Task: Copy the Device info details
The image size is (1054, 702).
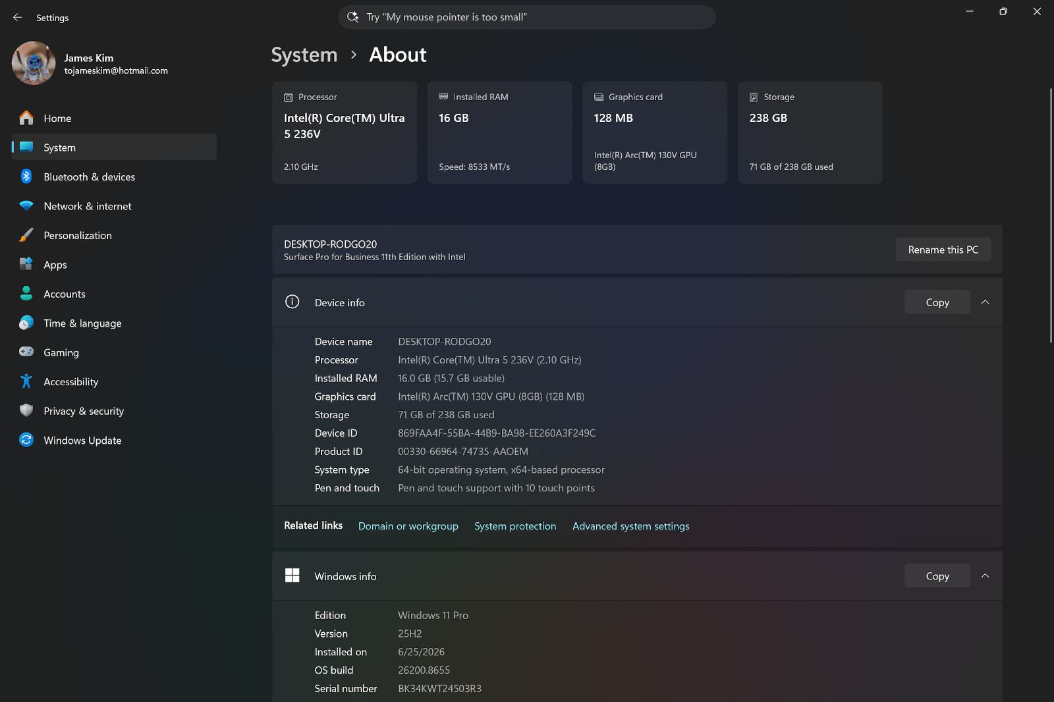Action: (x=937, y=302)
